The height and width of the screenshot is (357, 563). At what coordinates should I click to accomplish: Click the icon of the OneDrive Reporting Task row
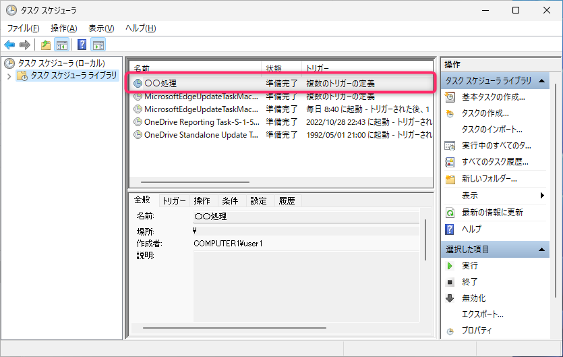(x=138, y=122)
